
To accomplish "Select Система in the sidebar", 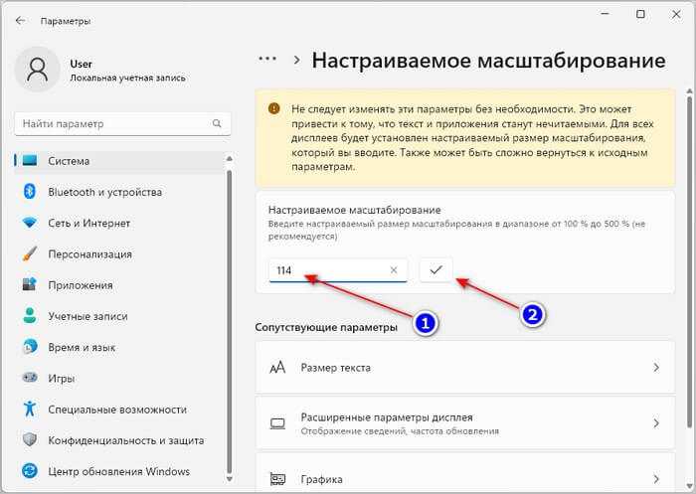I will [119, 161].
